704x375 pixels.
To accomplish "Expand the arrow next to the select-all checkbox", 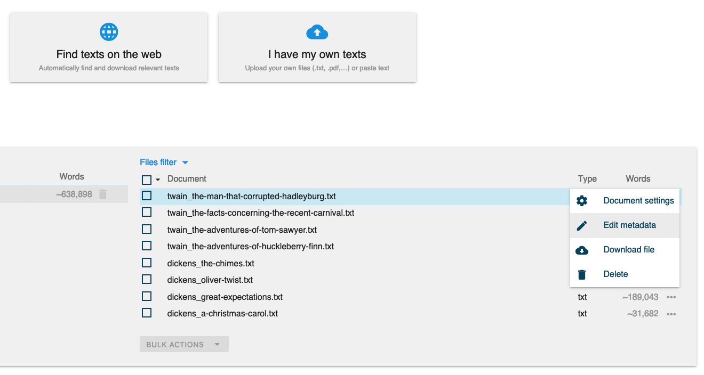I will 158,180.
